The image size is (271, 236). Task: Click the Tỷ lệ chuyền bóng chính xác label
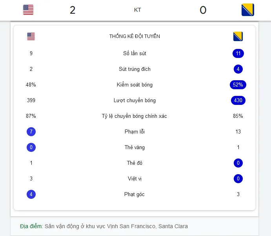134,116
